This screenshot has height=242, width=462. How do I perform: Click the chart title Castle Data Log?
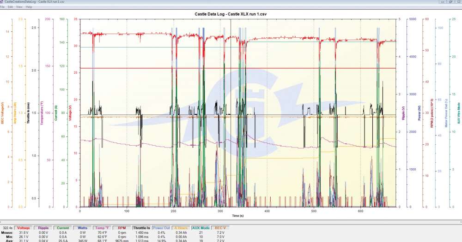(x=231, y=14)
